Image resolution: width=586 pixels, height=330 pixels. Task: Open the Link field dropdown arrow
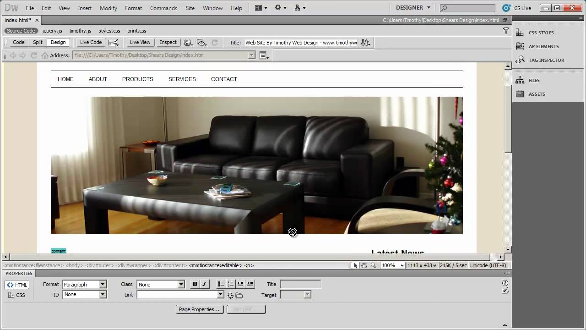pyautogui.click(x=220, y=295)
